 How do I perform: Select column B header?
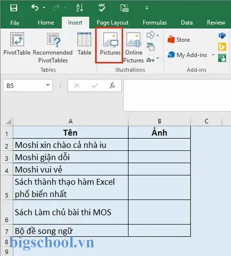[160, 121]
